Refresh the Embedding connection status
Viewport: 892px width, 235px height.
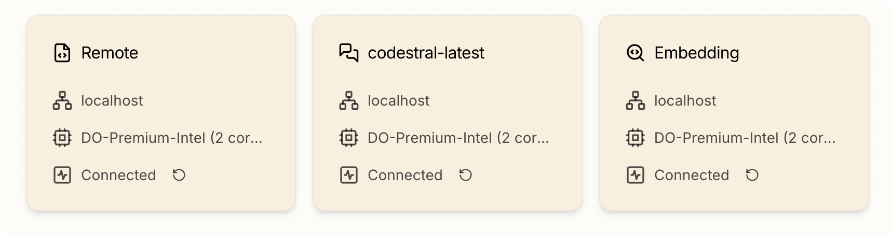[x=752, y=175]
